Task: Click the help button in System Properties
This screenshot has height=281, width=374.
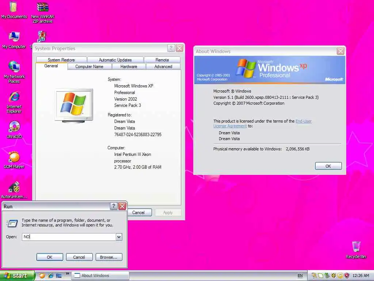Action: (171, 48)
